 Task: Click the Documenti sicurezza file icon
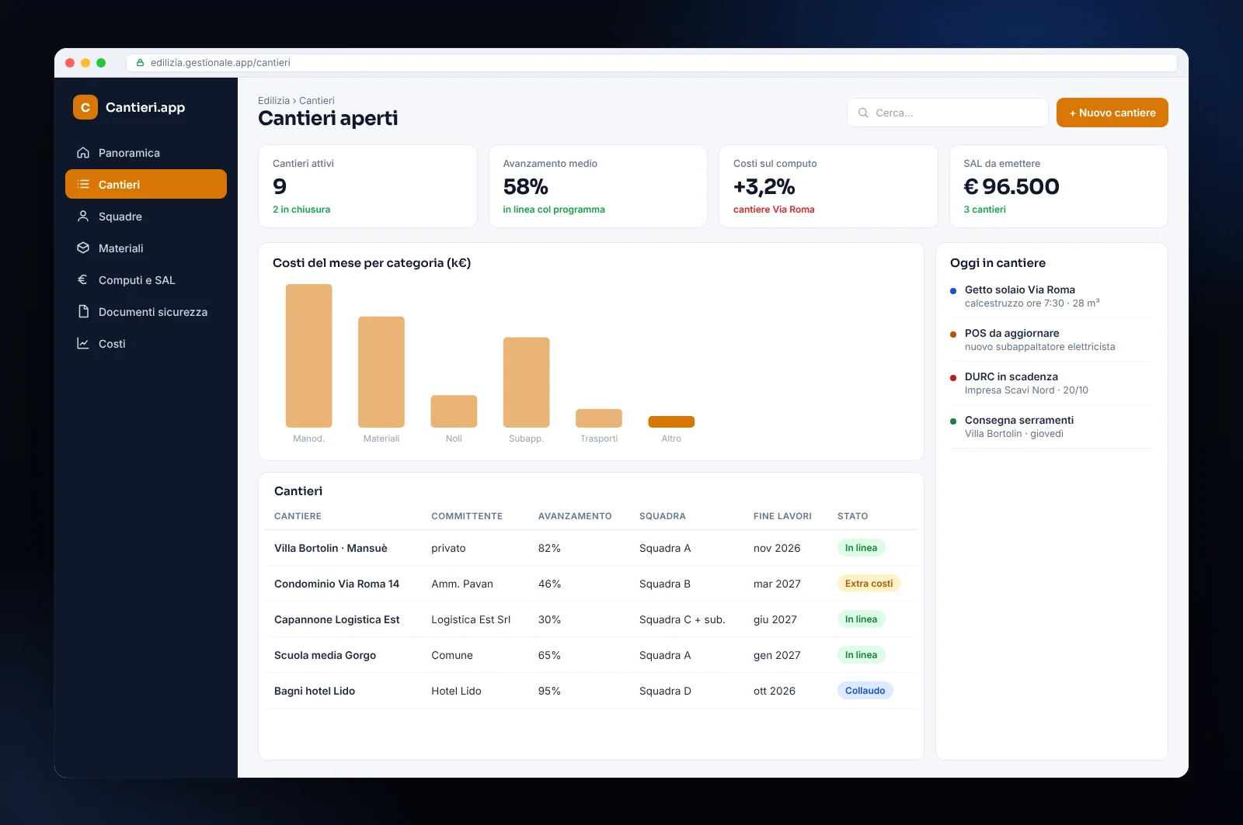point(83,312)
